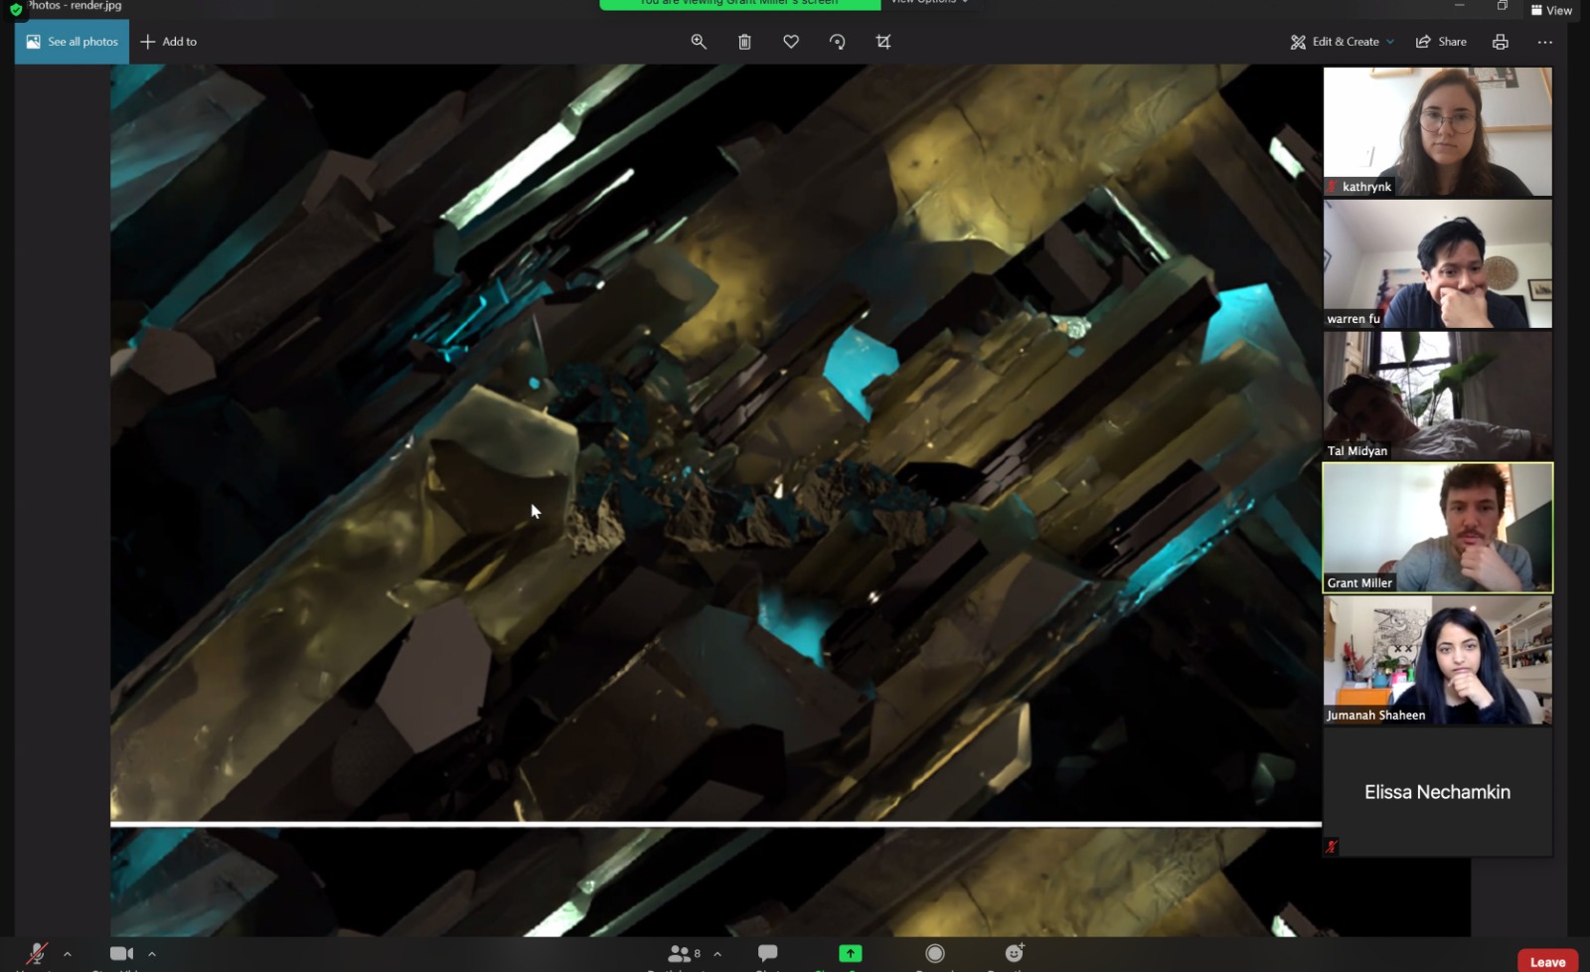Open the Reactions smiley icon
Image resolution: width=1590 pixels, height=972 pixels.
[1015, 953]
